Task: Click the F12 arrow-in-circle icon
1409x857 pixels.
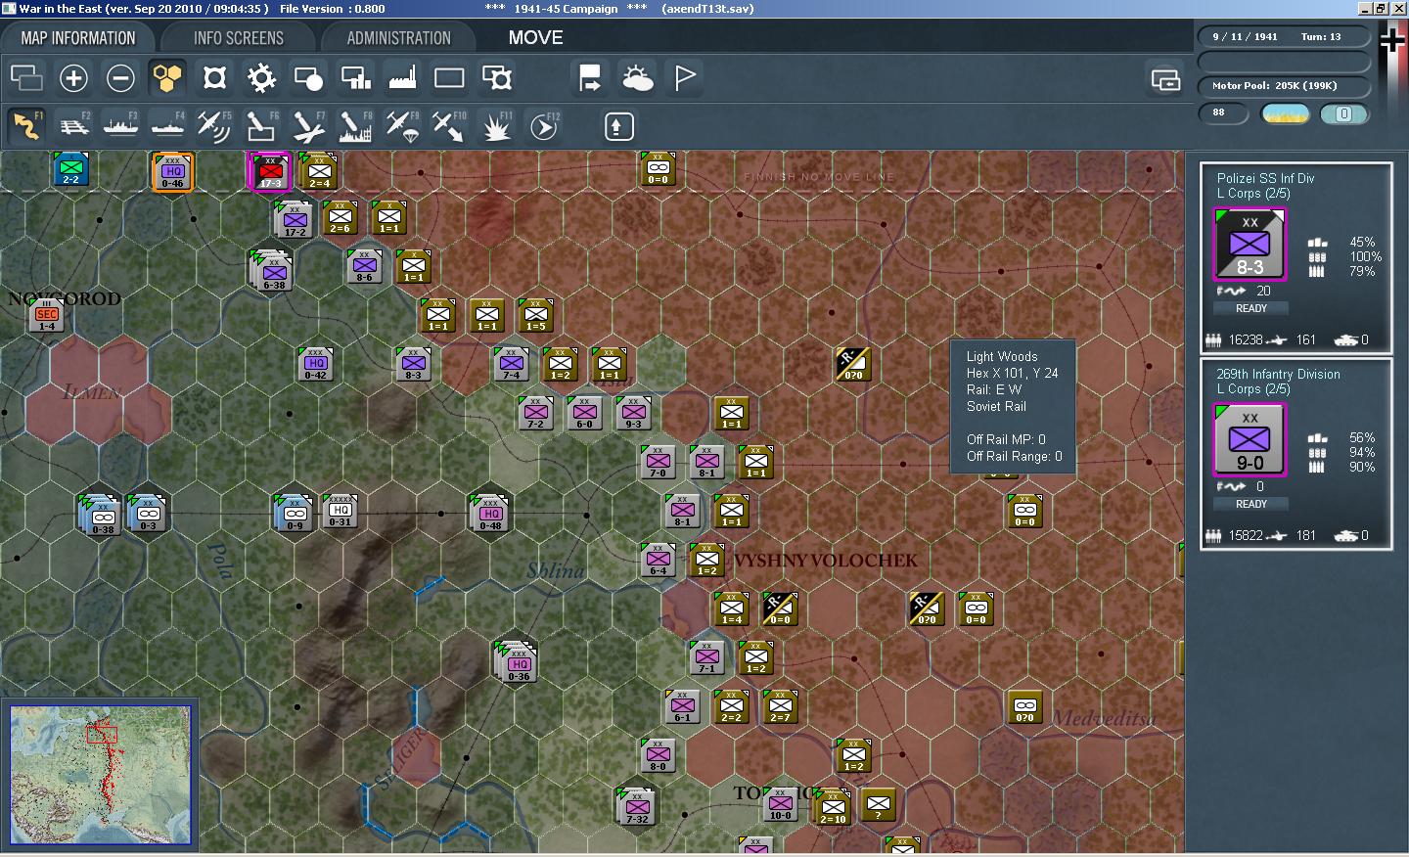Action: [543, 126]
